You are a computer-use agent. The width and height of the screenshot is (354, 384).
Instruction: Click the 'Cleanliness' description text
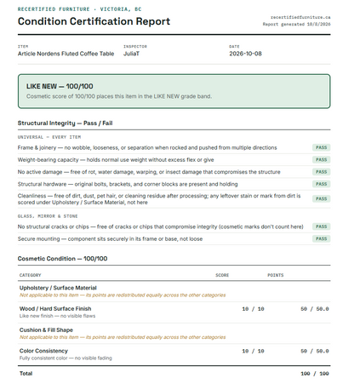[x=159, y=199]
